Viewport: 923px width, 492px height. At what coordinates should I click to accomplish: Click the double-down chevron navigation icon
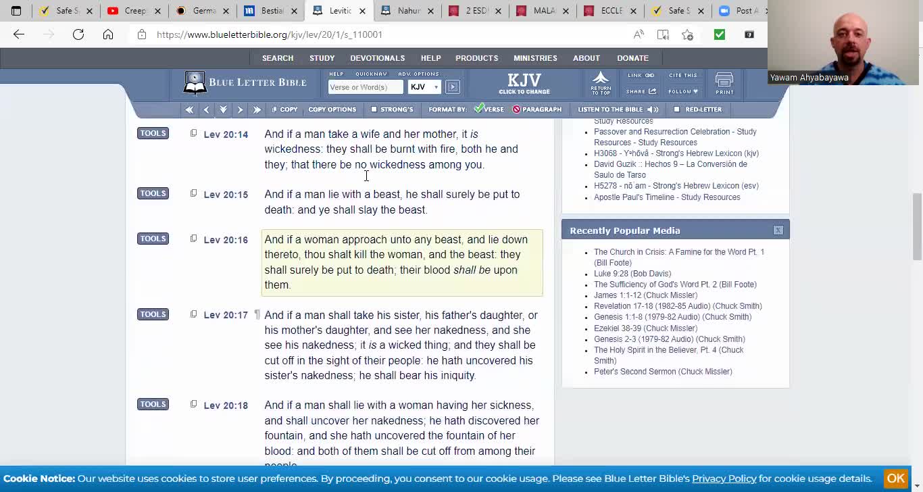point(223,109)
